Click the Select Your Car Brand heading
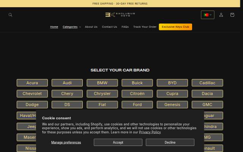Screen dimensions: 243x152 [x=120, y=70]
